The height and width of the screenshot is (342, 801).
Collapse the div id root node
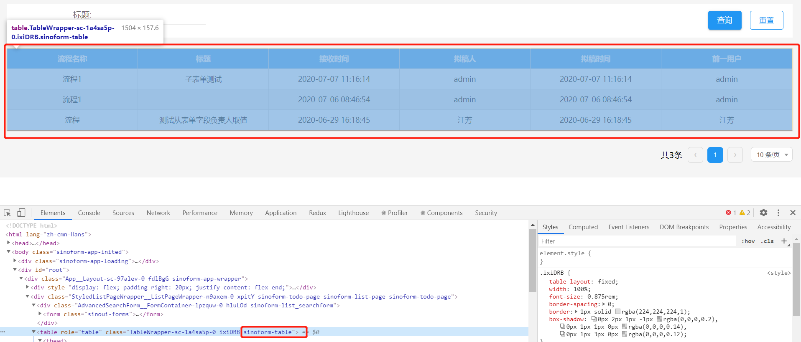click(15, 270)
